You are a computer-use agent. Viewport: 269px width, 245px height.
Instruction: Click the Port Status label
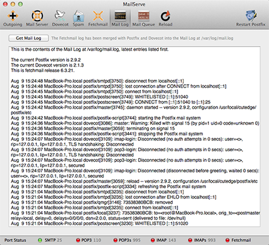[15, 240]
